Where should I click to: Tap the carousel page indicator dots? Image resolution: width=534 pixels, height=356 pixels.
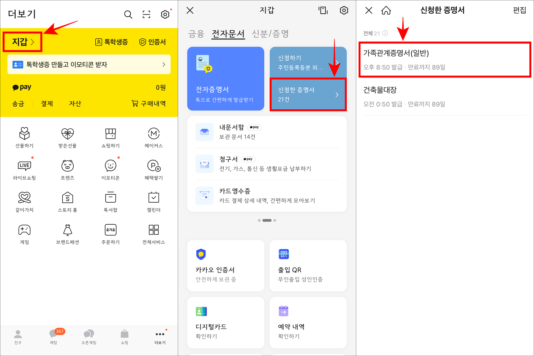267,220
